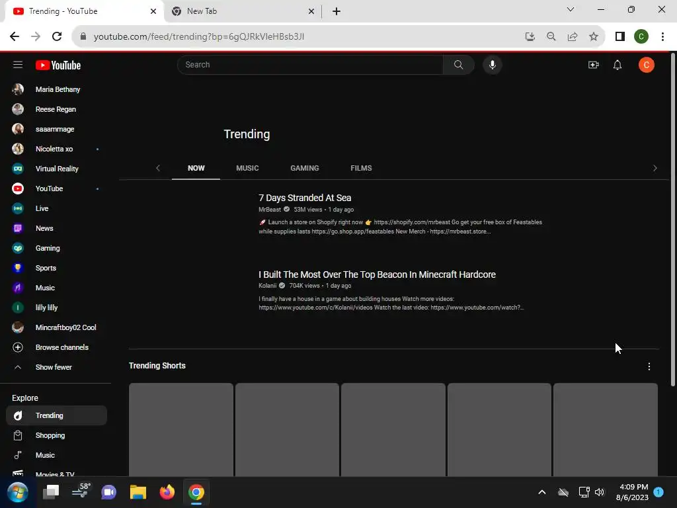Show hidden system tray icons
The width and height of the screenshot is (677, 508).
pyautogui.click(x=542, y=492)
